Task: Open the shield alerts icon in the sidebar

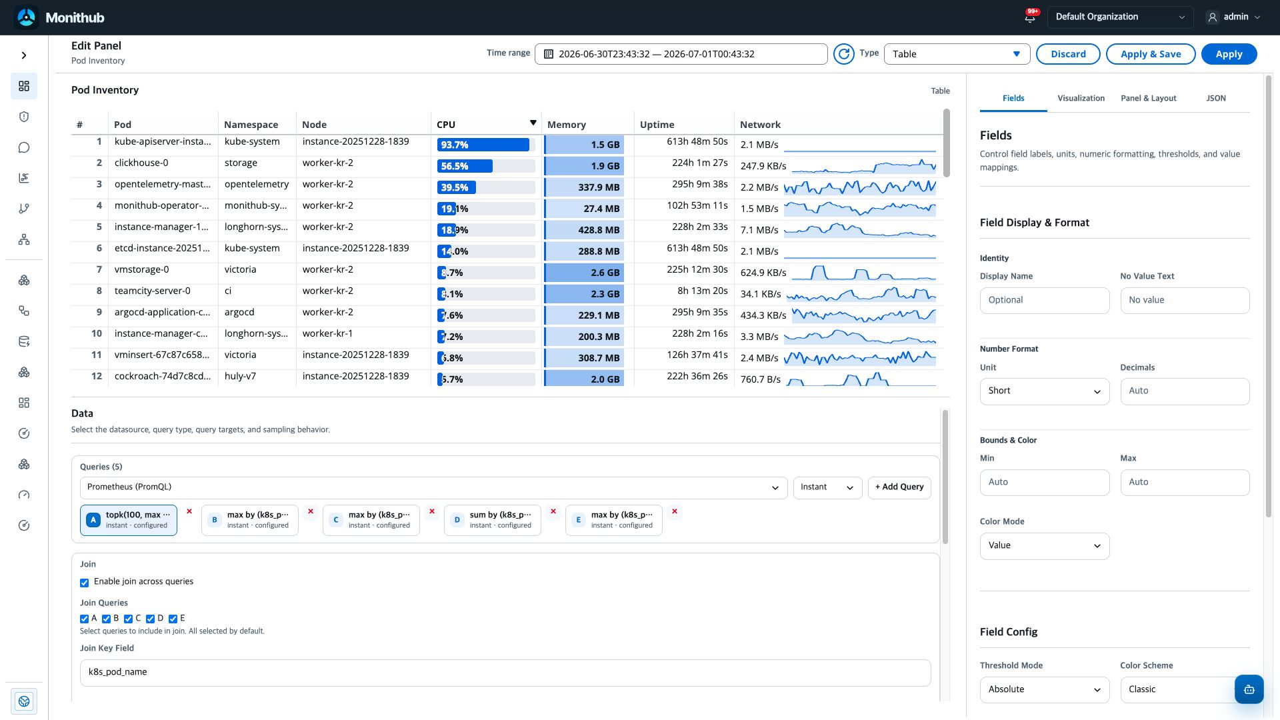Action: tap(24, 117)
